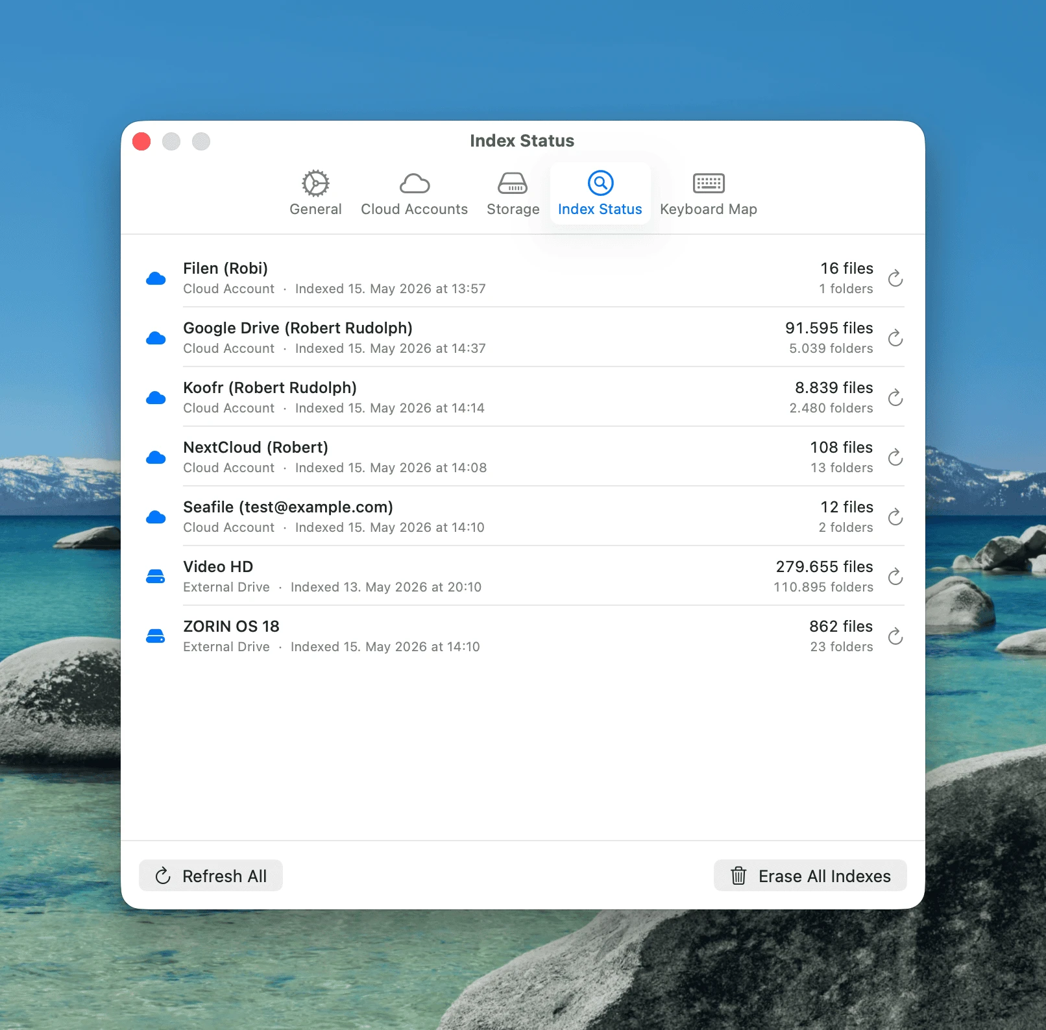Select NextCloud (Robert) title
1046x1030 pixels.
(256, 448)
